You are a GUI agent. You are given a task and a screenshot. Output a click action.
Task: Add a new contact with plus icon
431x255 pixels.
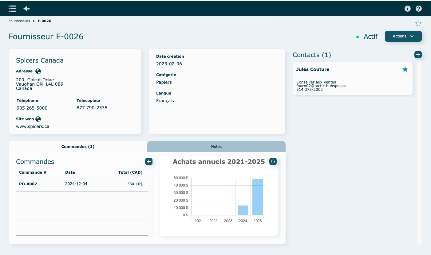tap(418, 55)
